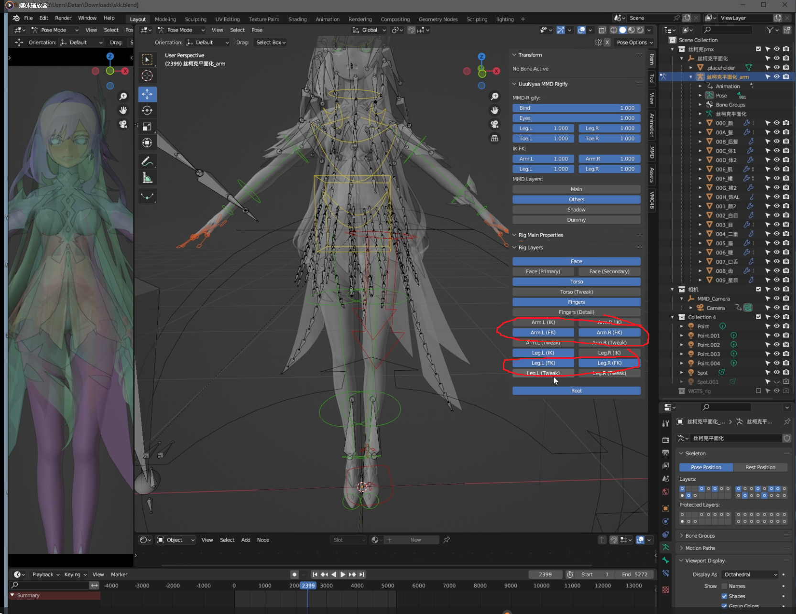Select the Move tool in viewport toolbar
This screenshot has height=614, width=796.
pyautogui.click(x=147, y=94)
